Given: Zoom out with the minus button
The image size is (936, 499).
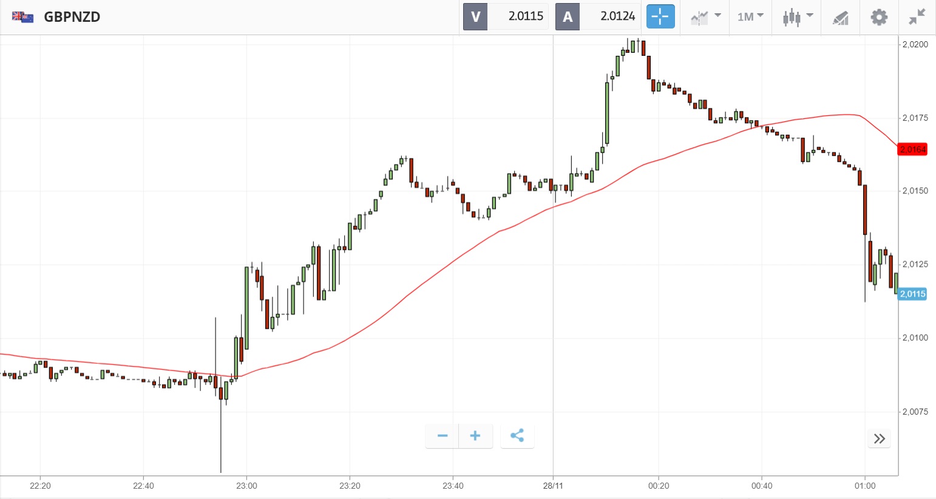Looking at the screenshot, I should [x=443, y=436].
